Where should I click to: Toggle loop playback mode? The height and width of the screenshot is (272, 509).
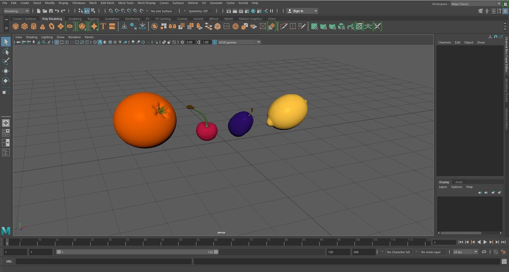[x=484, y=252]
